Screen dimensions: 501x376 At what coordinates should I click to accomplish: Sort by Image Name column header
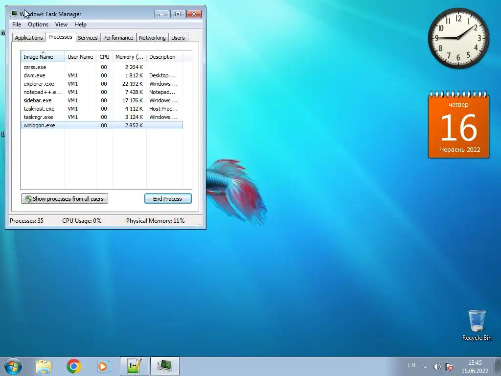click(43, 57)
